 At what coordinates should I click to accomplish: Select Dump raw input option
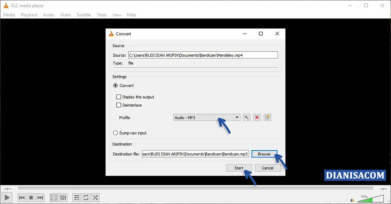115,133
